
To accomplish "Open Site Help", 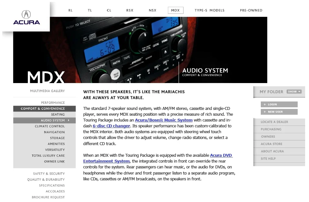I will pos(268,159).
